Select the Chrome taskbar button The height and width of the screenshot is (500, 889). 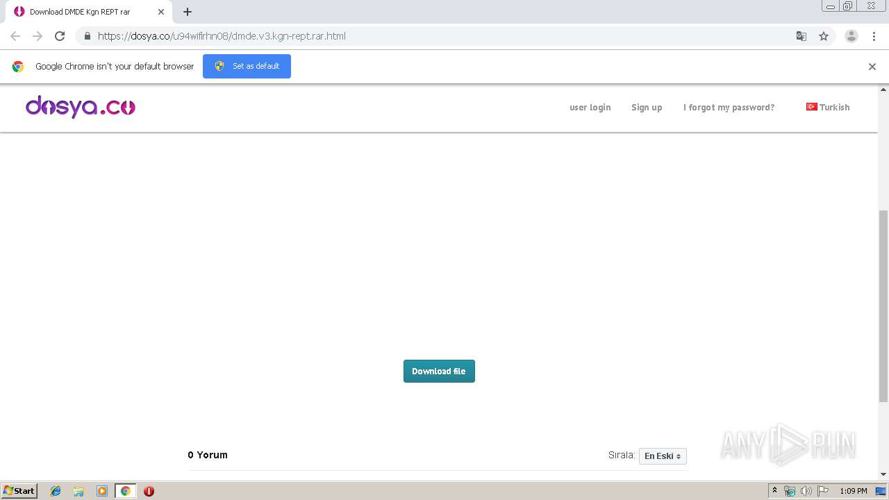tap(125, 491)
